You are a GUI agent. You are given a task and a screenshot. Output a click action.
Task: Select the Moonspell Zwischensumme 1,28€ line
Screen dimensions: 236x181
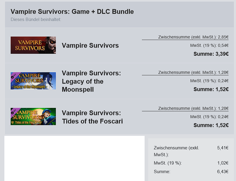(x=193, y=72)
